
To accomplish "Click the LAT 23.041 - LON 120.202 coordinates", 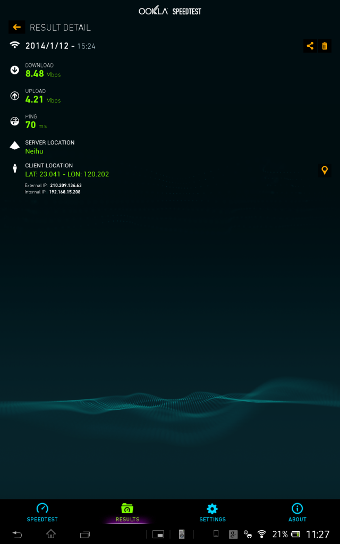I will pyautogui.click(x=67, y=174).
